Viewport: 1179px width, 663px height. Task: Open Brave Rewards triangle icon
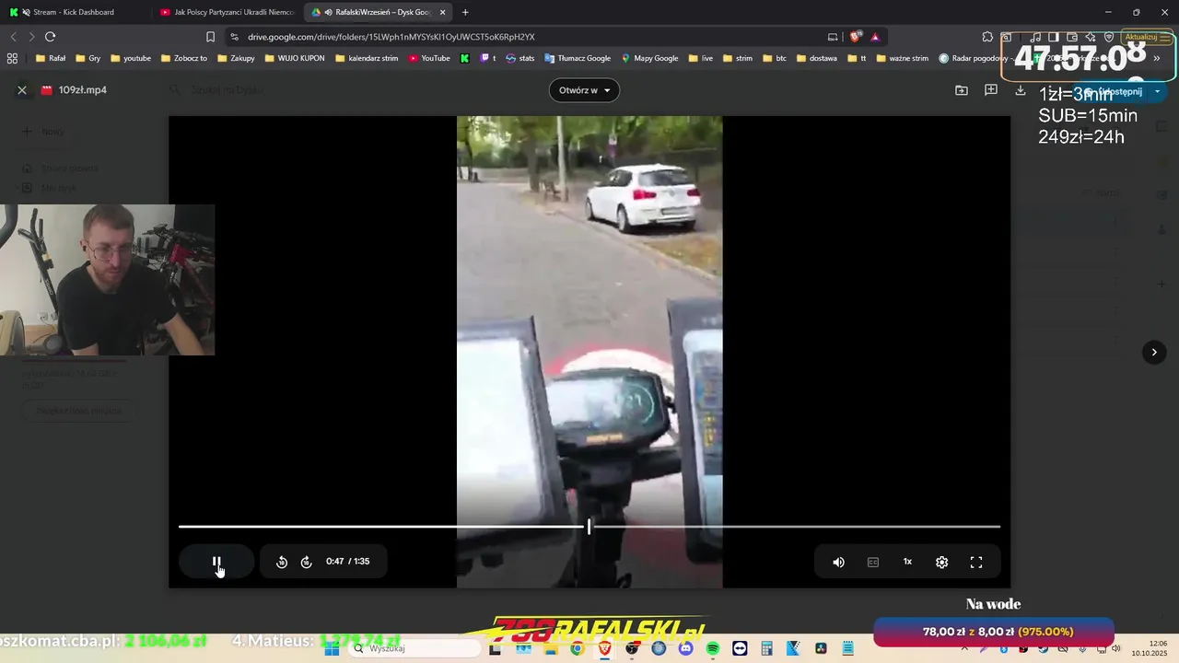tap(875, 37)
